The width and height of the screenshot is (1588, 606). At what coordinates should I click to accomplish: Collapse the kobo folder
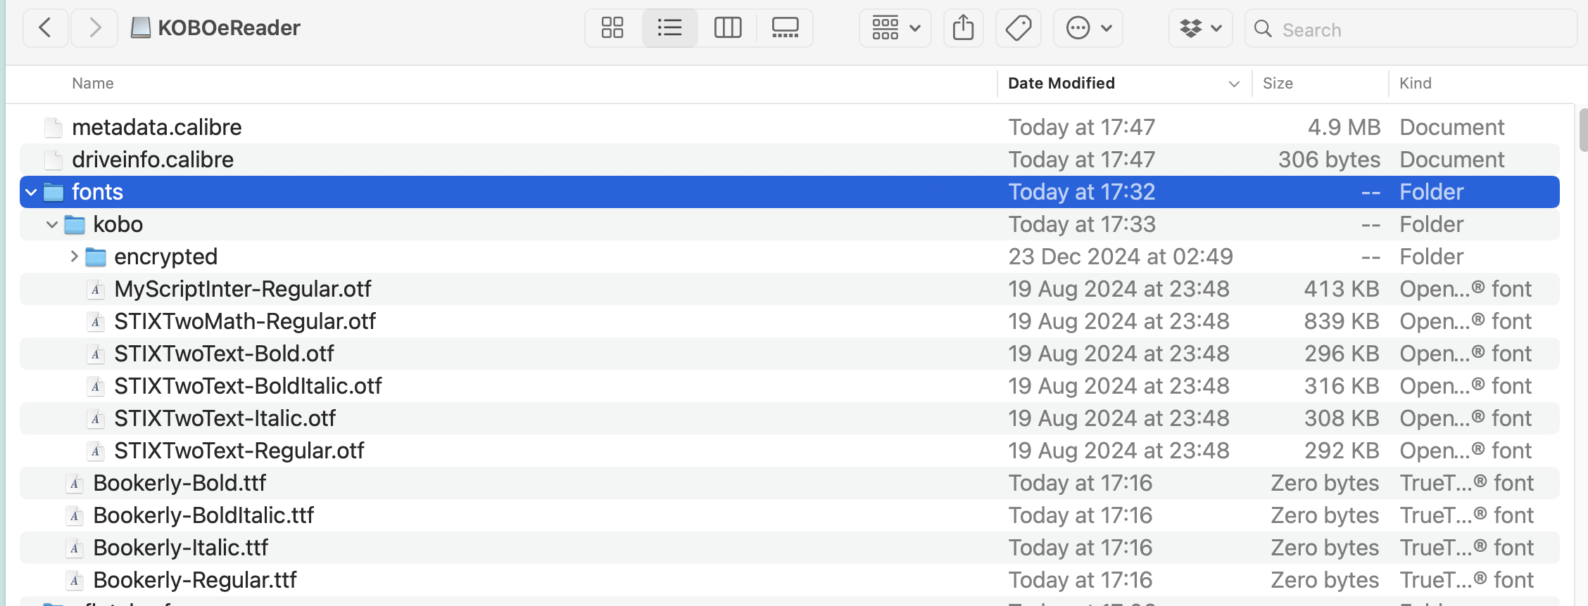[52, 224]
